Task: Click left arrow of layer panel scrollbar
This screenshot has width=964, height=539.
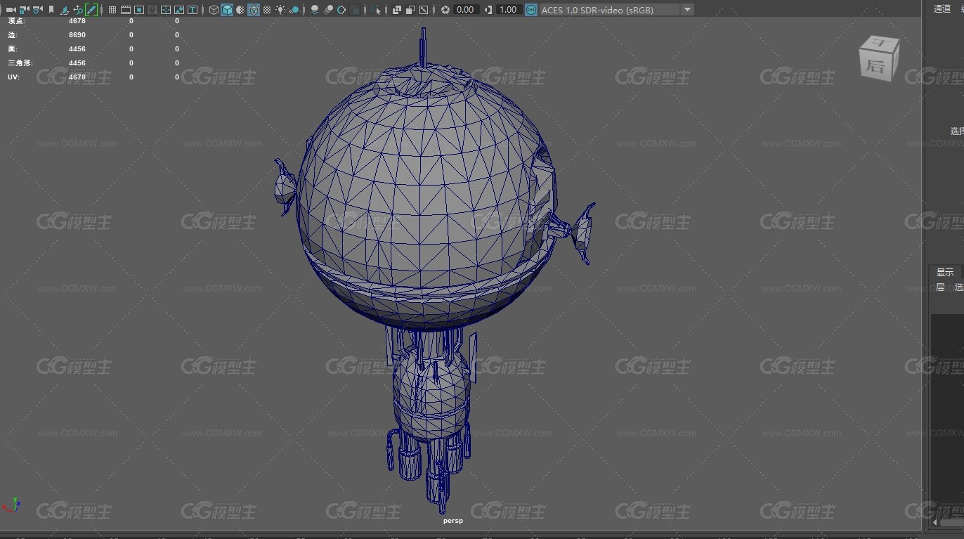Action: [x=934, y=523]
